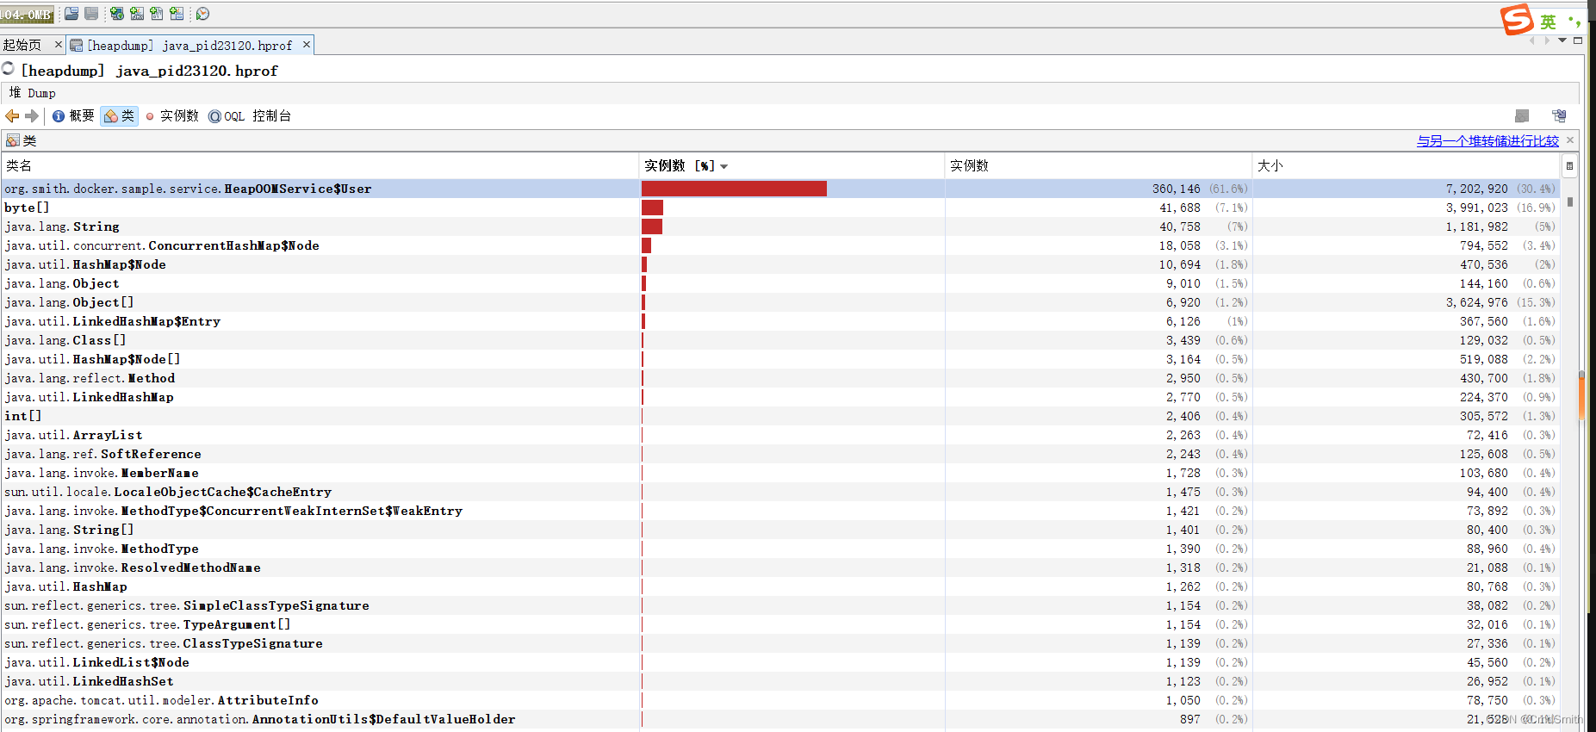Click the grayed classes snapshot icon at right
1596x732 pixels.
click(1522, 115)
